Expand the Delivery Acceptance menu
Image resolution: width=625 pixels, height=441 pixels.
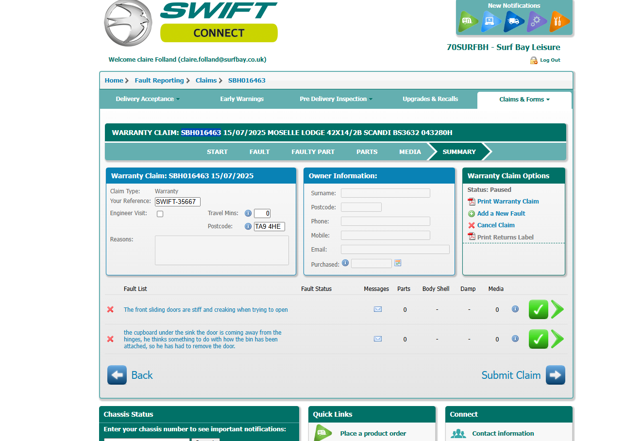pyautogui.click(x=148, y=99)
